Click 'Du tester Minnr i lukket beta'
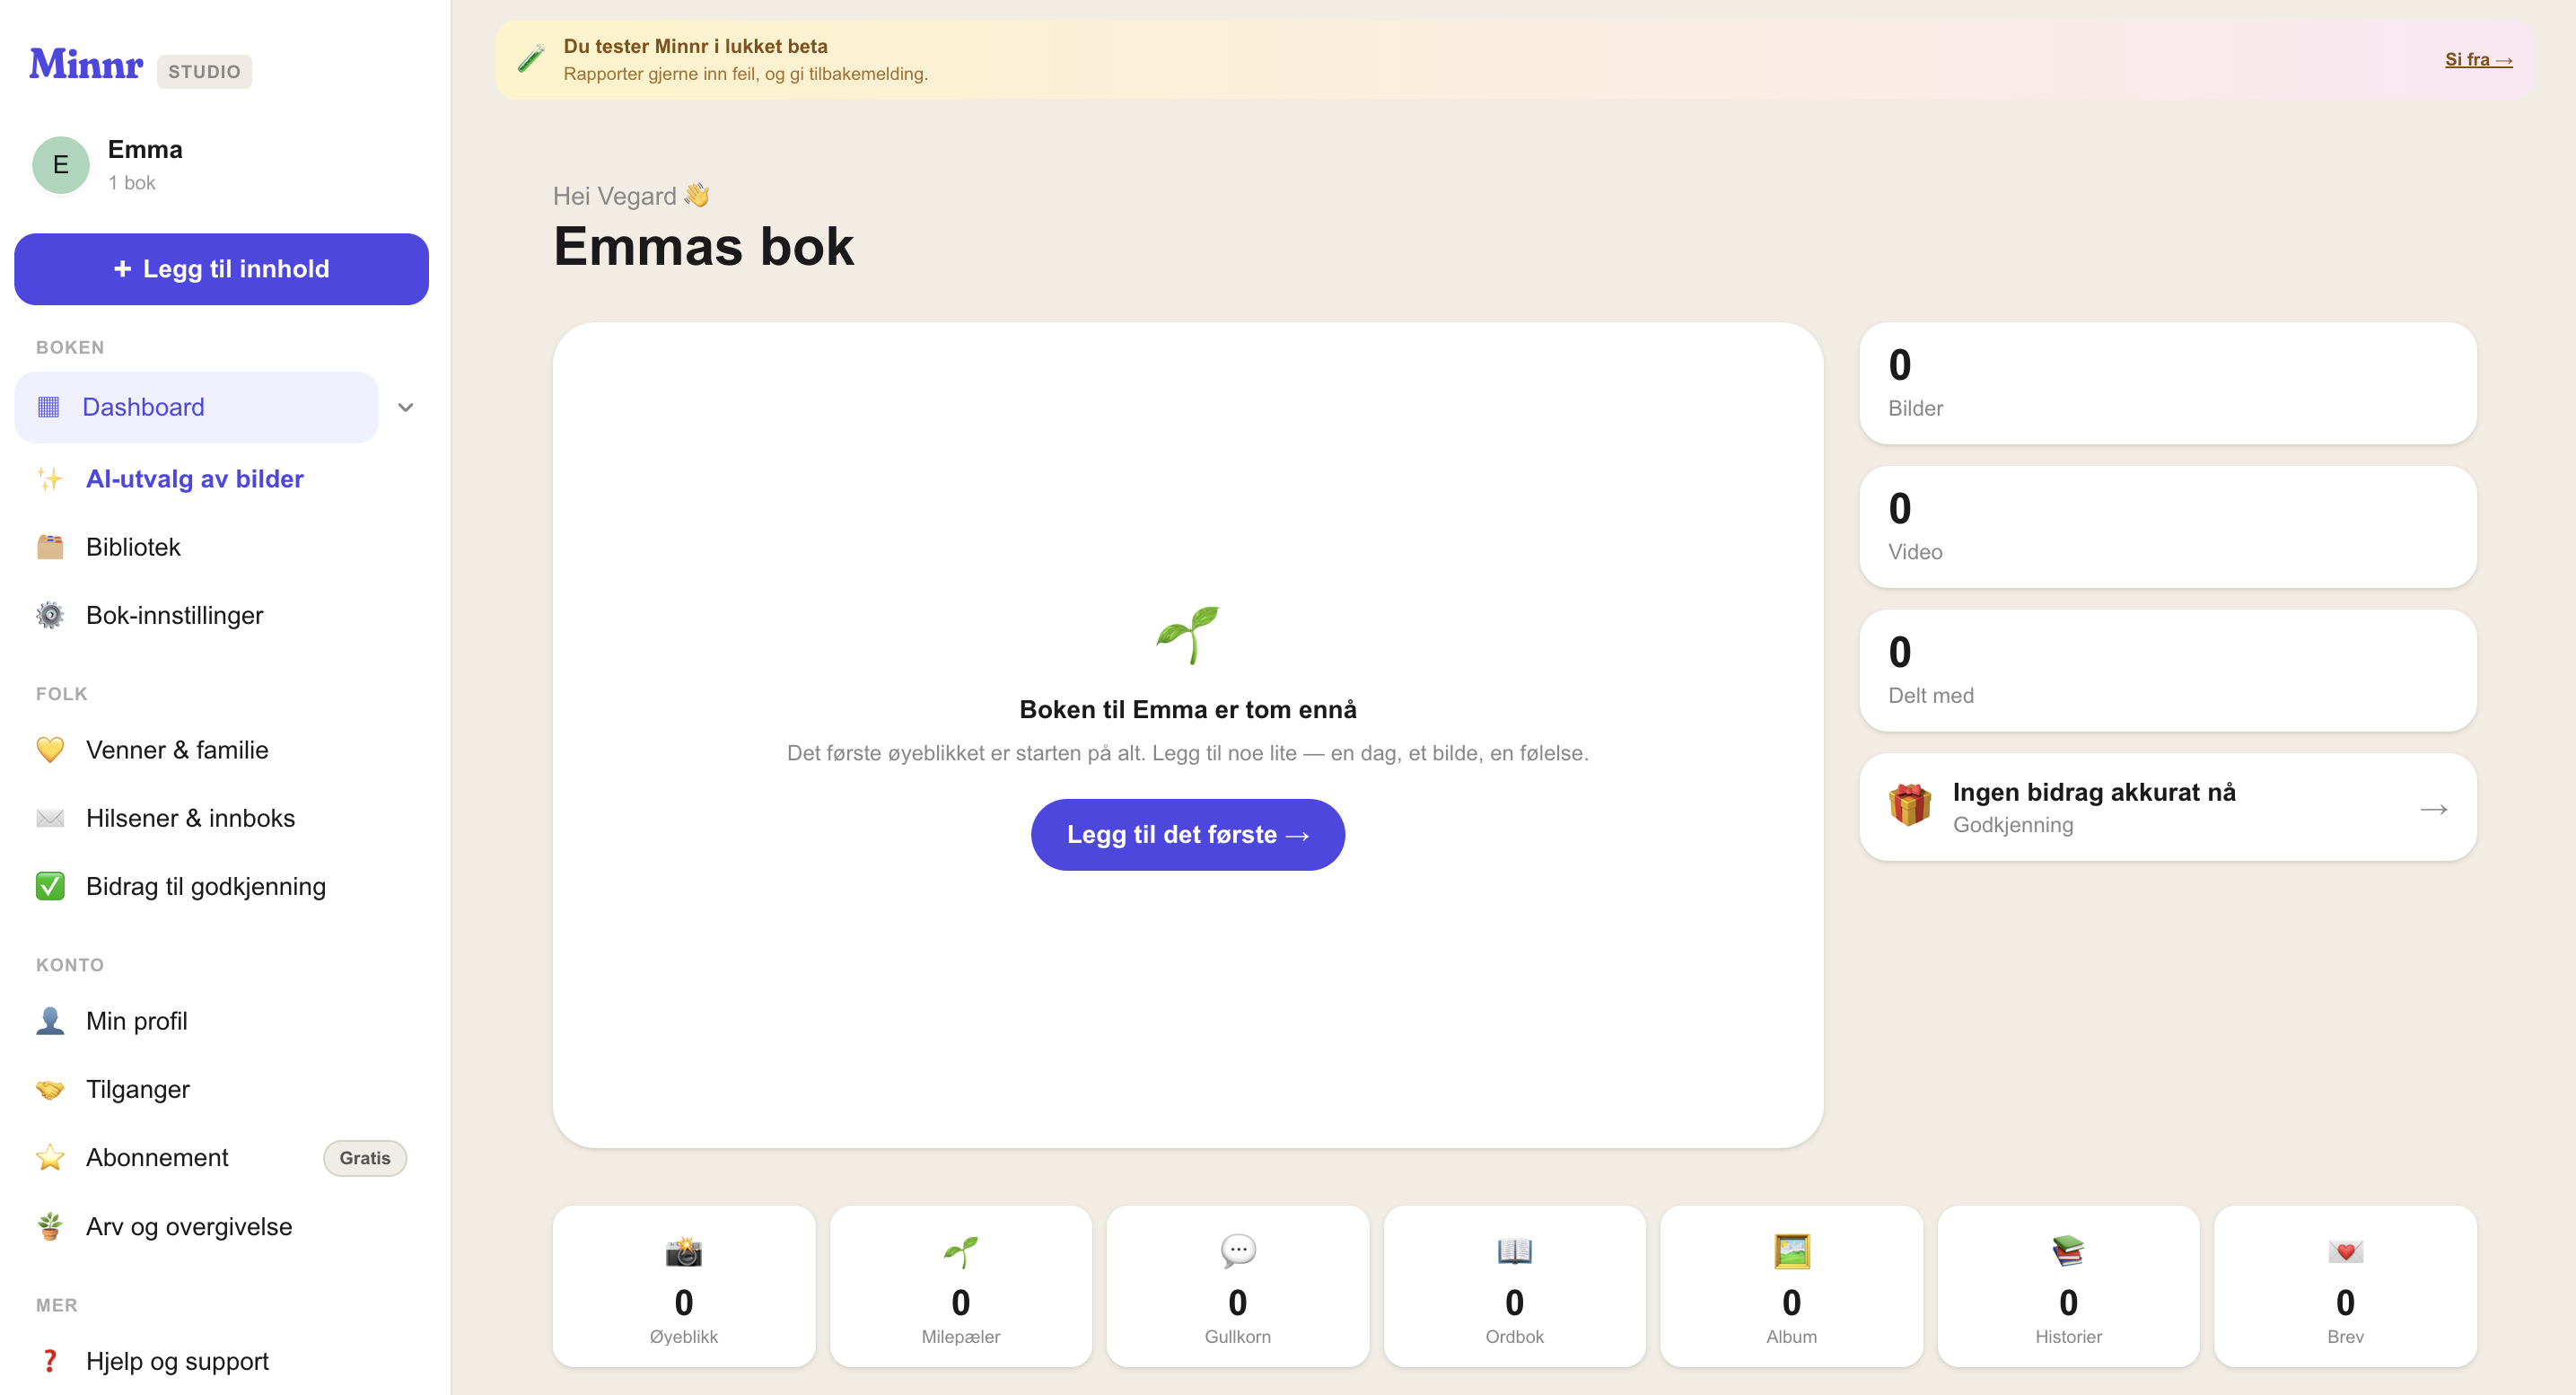This screenshot has width=2576, height=1395. [x=696, y=46]
